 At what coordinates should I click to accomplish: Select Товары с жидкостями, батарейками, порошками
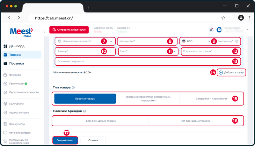tap(148, 99)
